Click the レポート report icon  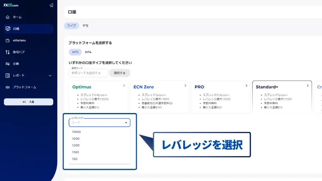point(8,76)
